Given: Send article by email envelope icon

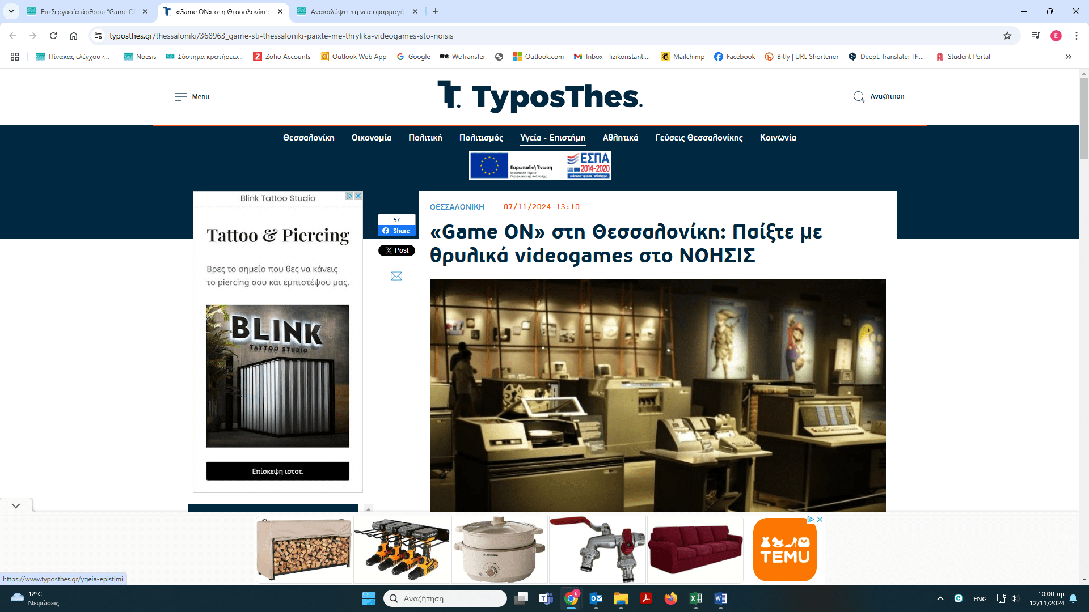Looking at the screenshot, I should [x=396, y=276].
